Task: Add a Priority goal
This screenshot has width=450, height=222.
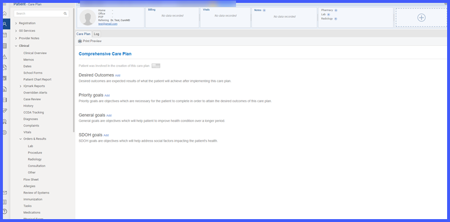Action: click(107, 95)
